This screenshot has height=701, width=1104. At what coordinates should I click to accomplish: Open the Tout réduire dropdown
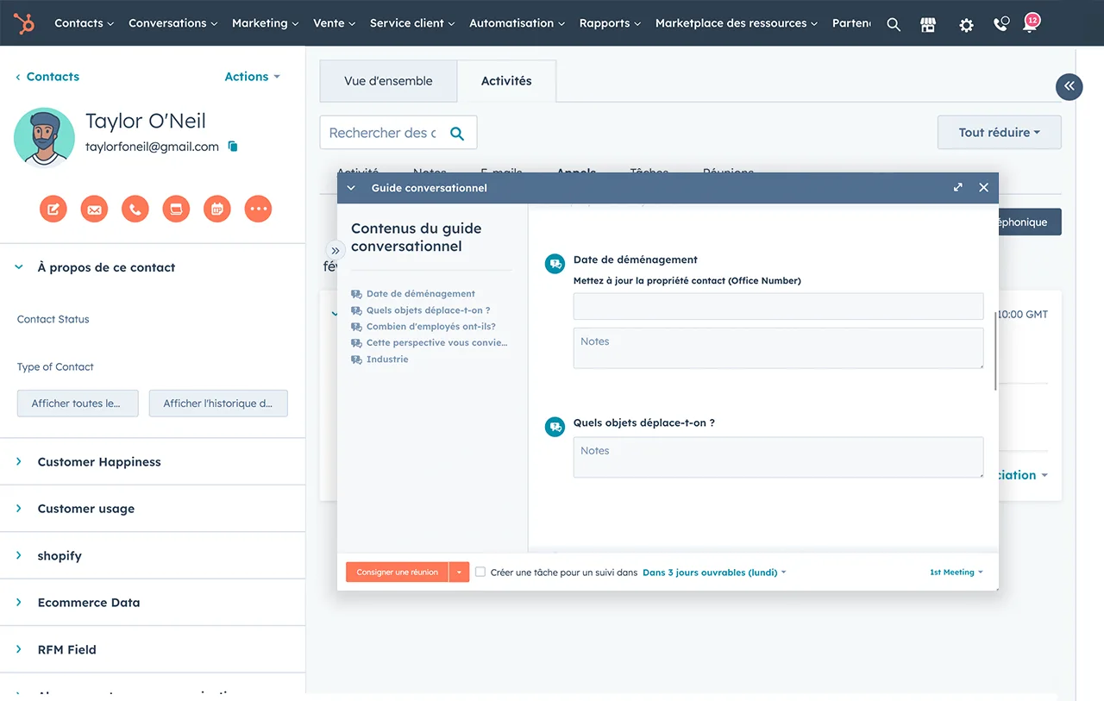coord(999,133)
